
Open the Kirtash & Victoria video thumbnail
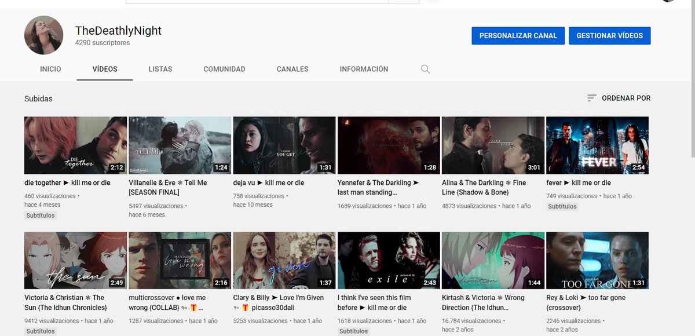pos(493,261)
